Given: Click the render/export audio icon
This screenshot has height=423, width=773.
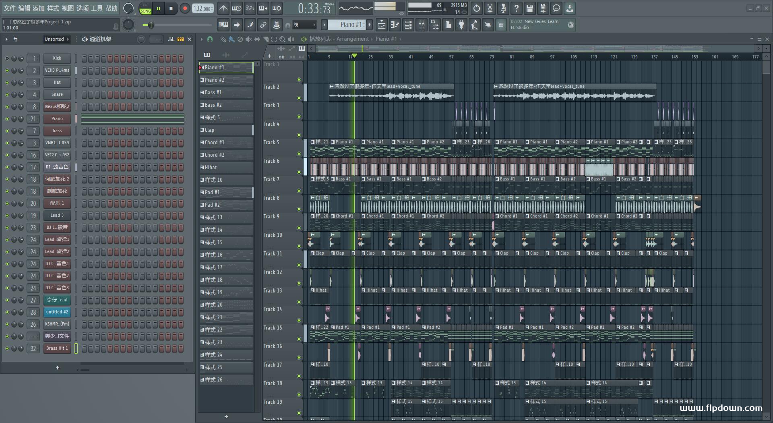Looking at the screenshot, I should 543,8.
